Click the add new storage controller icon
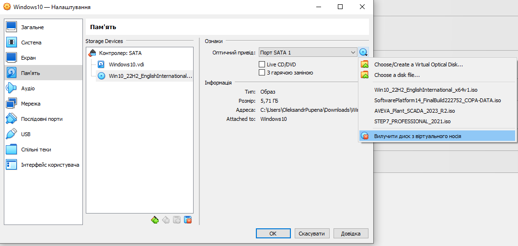 point(155,220)
